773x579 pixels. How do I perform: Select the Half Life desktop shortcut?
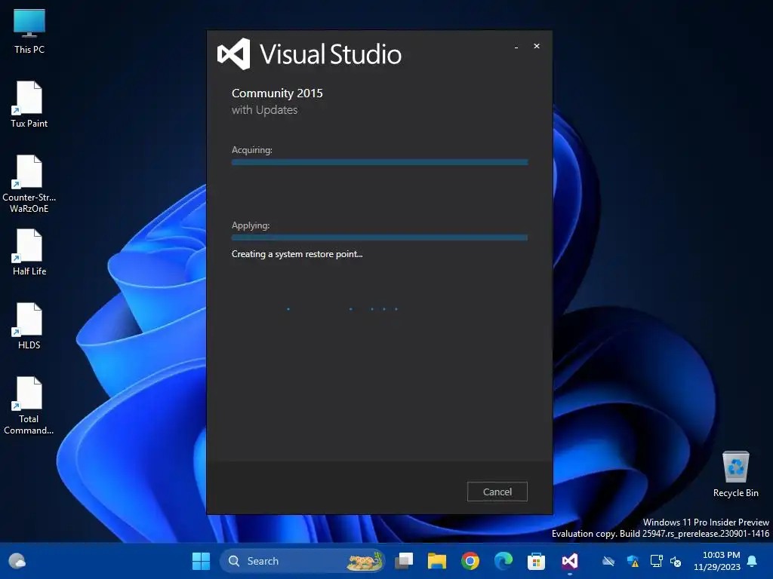pyautogui.click(x=29, y=253)
